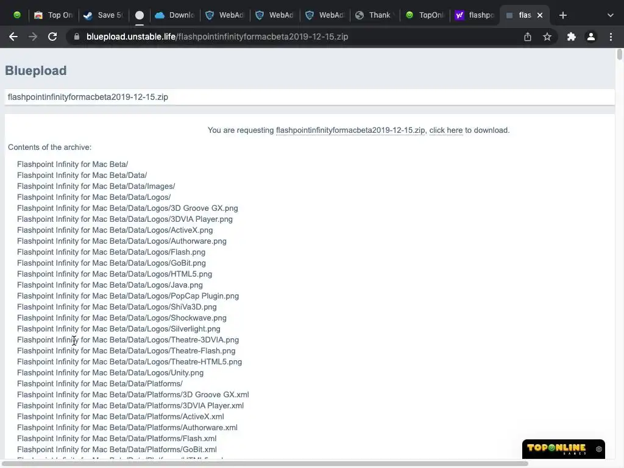Click the '3D Groove GX.xml' entry
624x468 pixels.
(133, 395)
